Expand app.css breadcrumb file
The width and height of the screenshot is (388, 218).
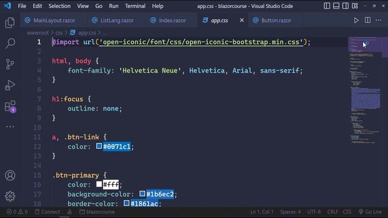pyautogui.click(x=83, y=33)
